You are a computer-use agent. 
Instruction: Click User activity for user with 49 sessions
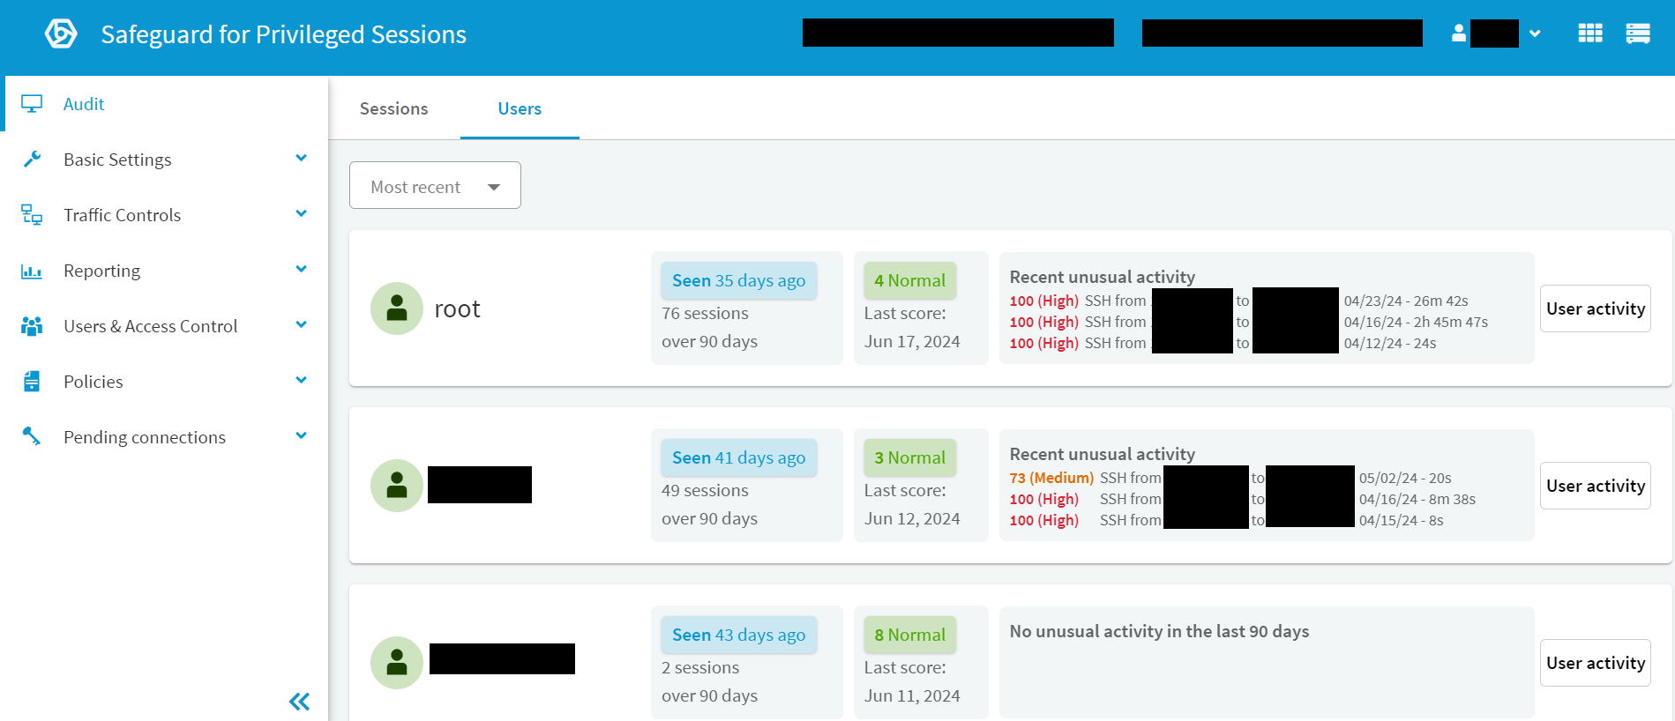pyautogui.click(x=1595, y=486)
